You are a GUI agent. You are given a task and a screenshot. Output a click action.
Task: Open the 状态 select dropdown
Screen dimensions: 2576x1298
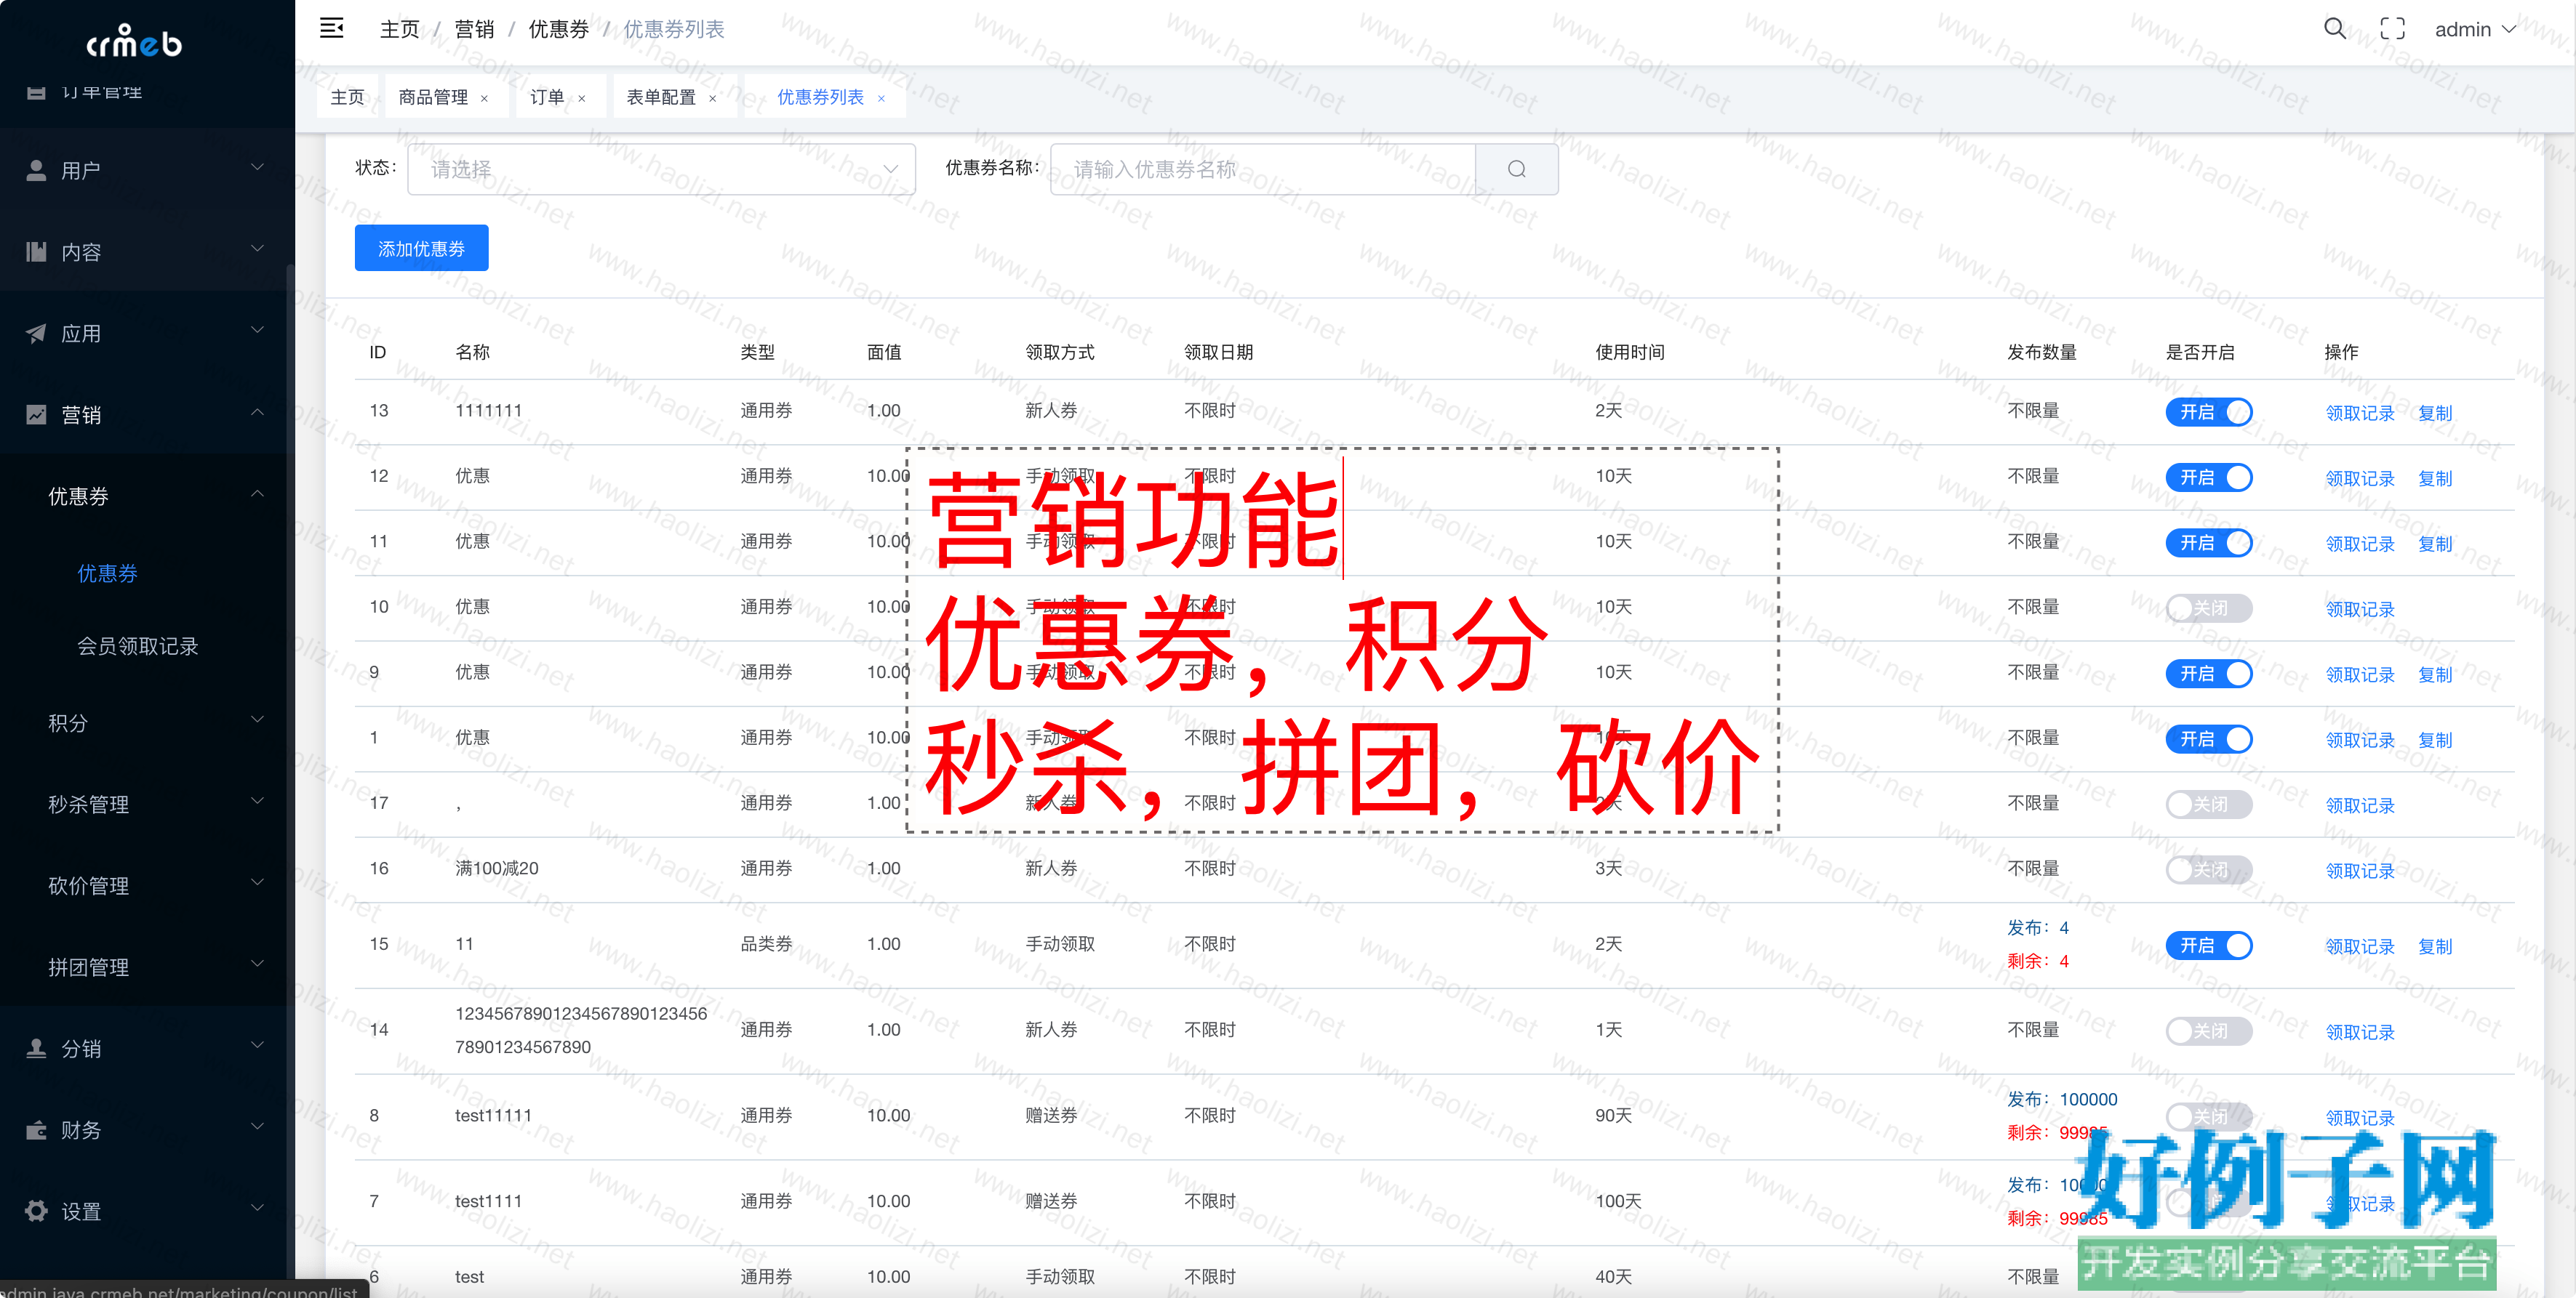[661, 169]
